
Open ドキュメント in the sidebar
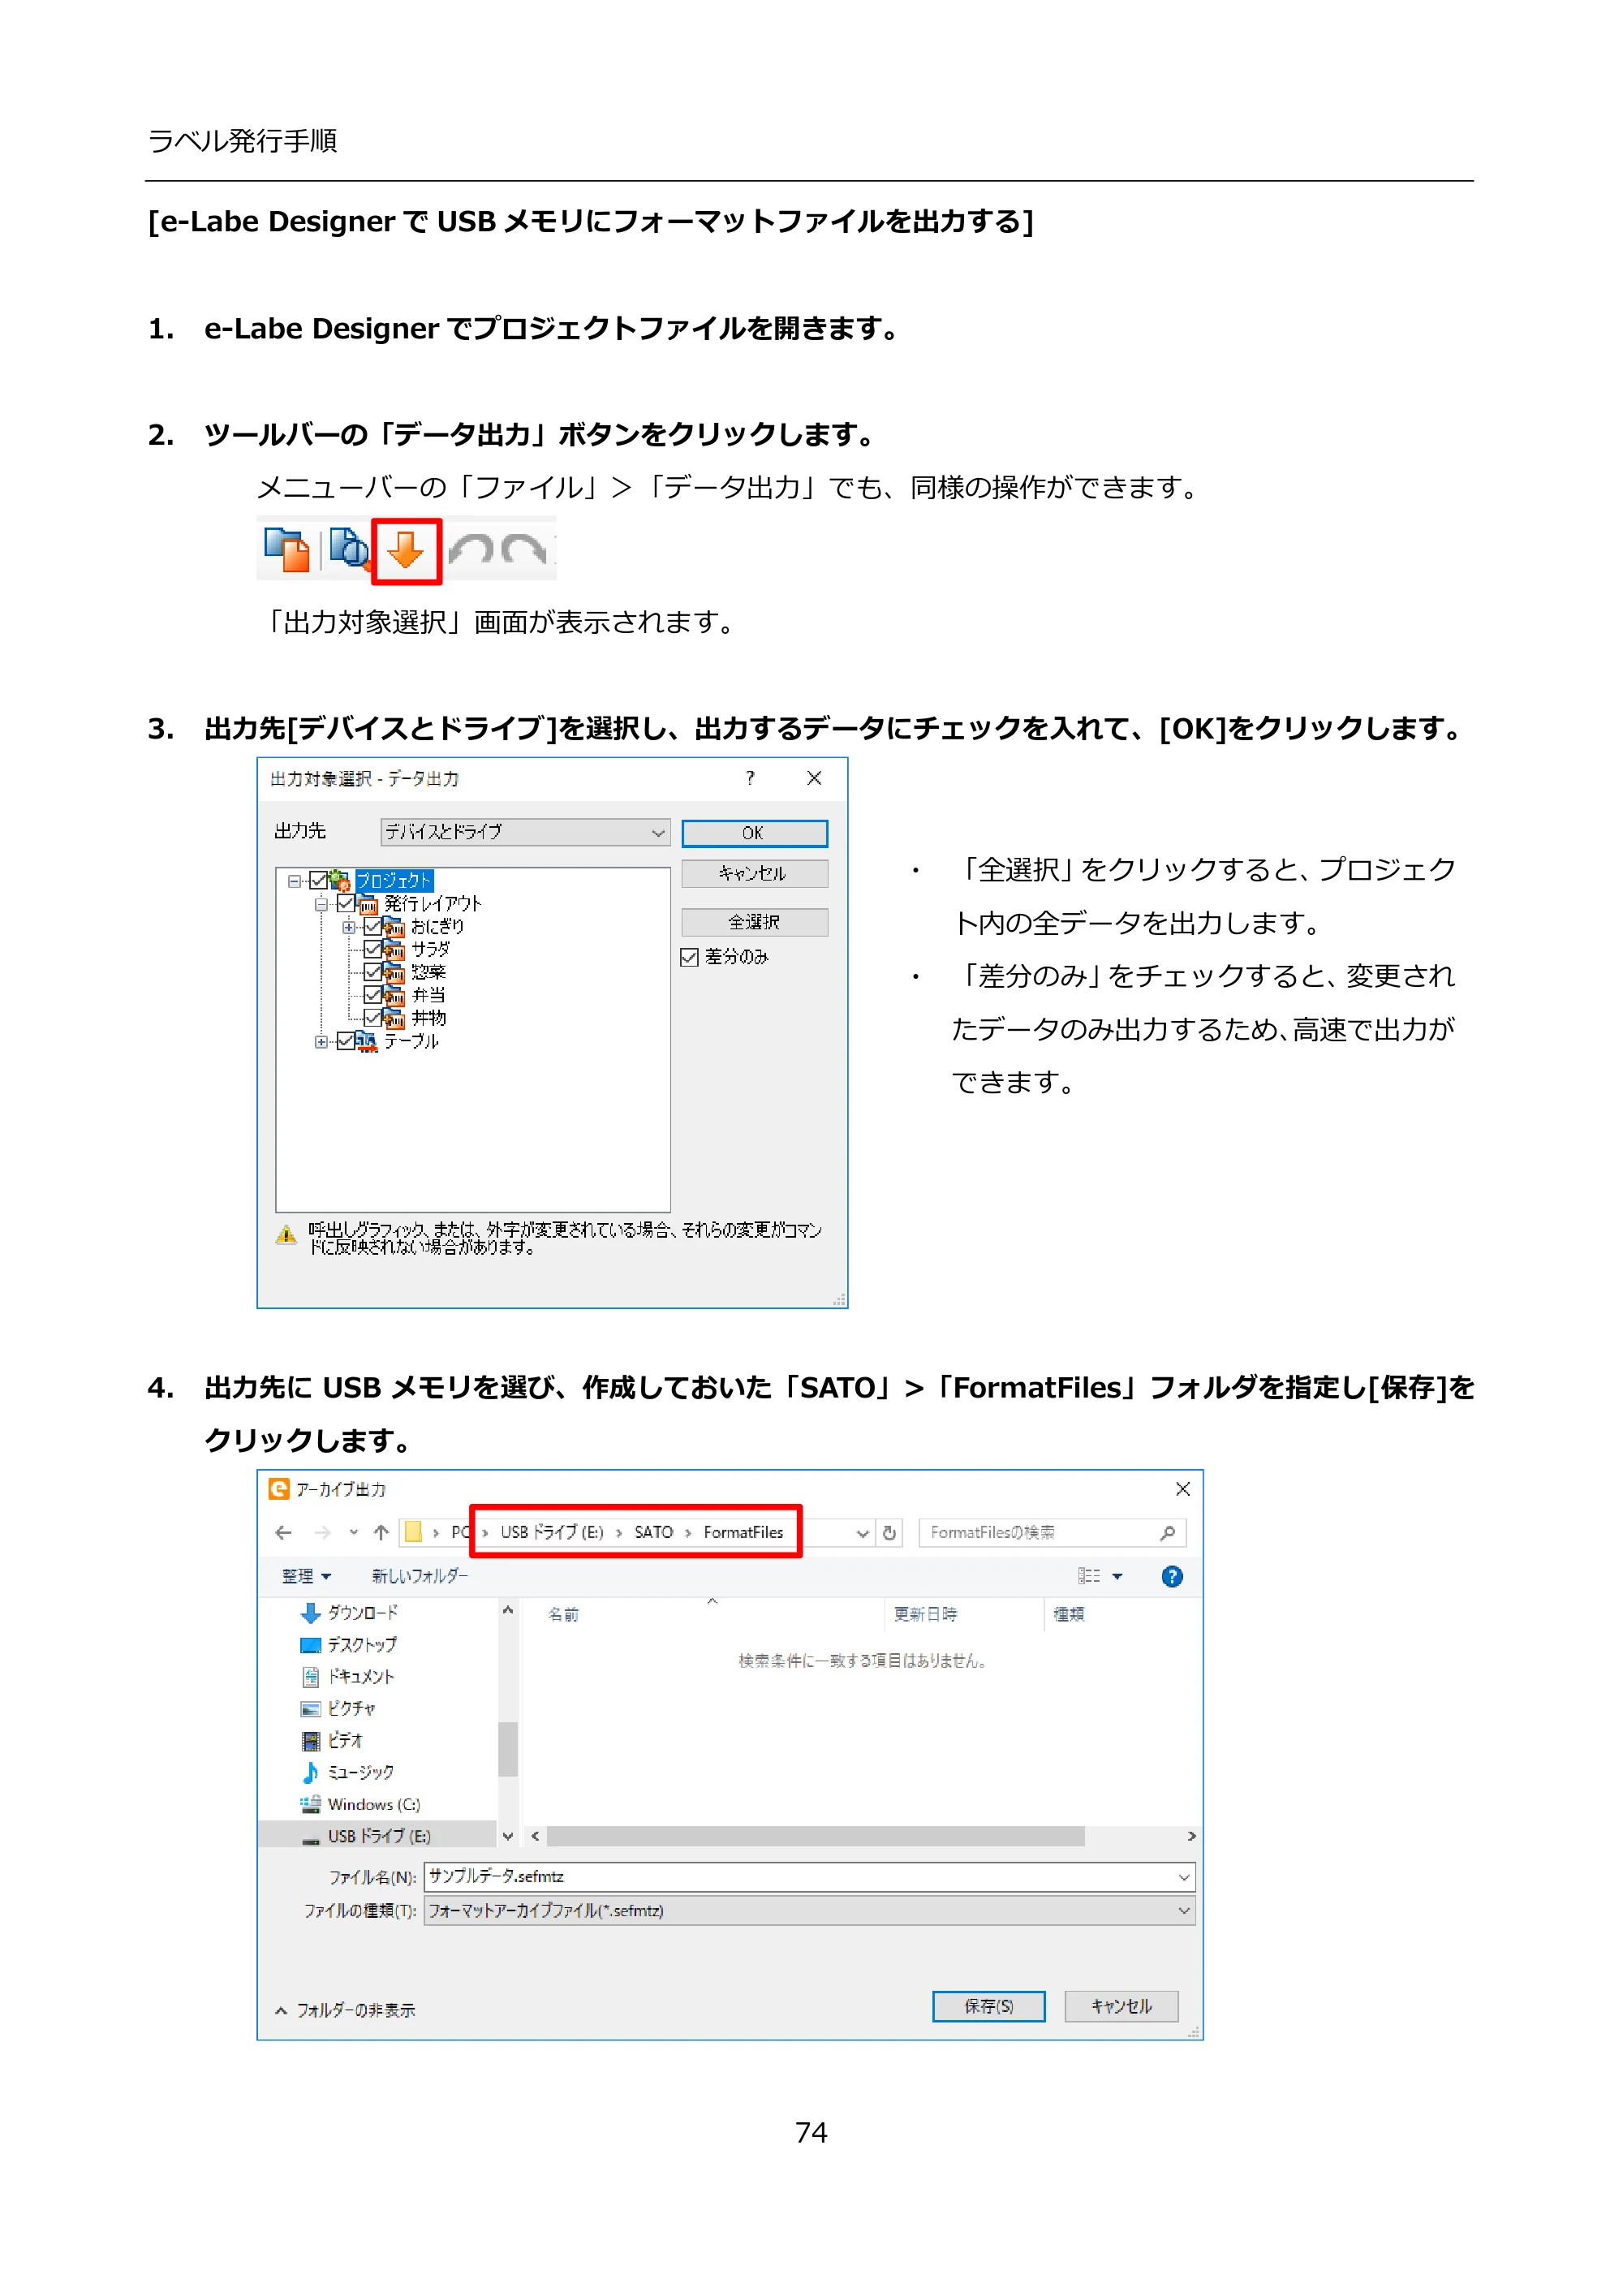point(348,1677)
